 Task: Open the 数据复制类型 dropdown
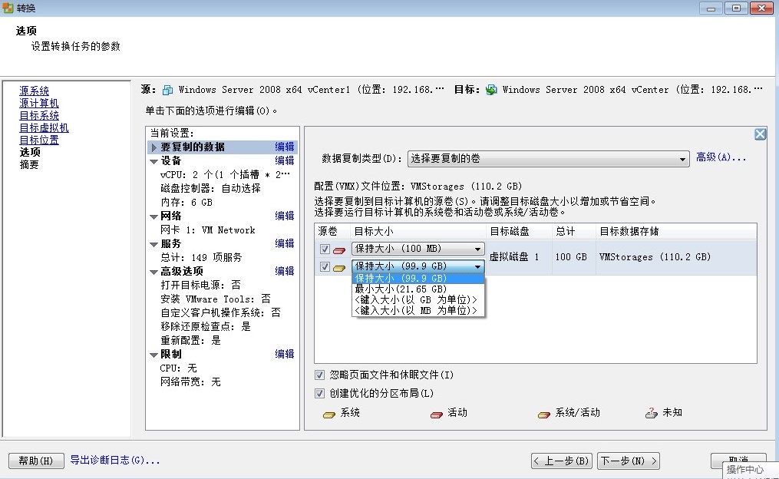pyautogui.click(x=549, y=158)
